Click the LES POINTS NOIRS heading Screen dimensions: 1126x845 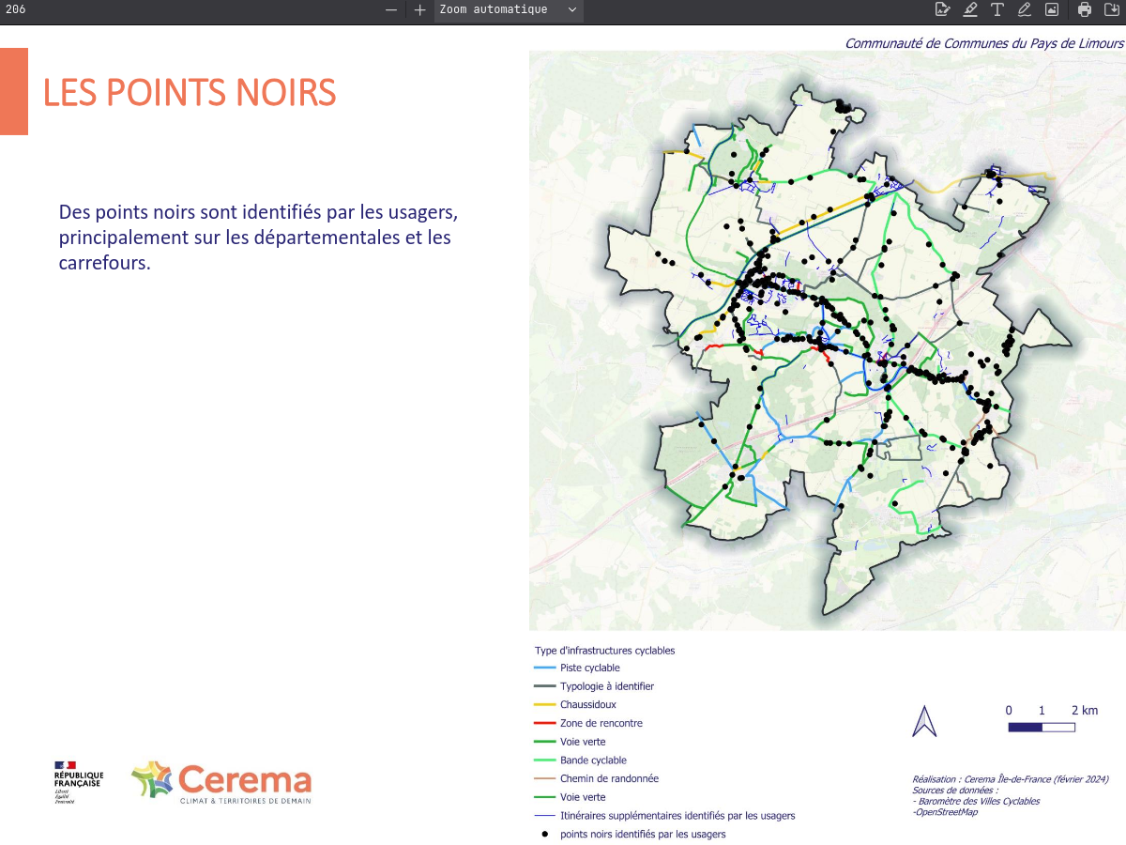[190, 93]
